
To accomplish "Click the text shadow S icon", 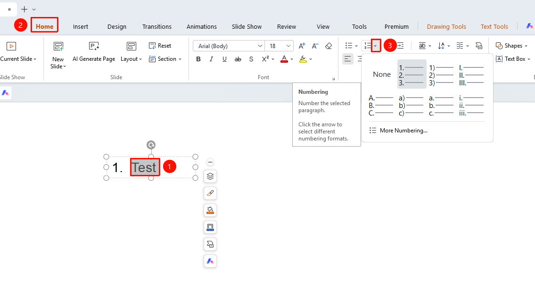I will 251,59.
